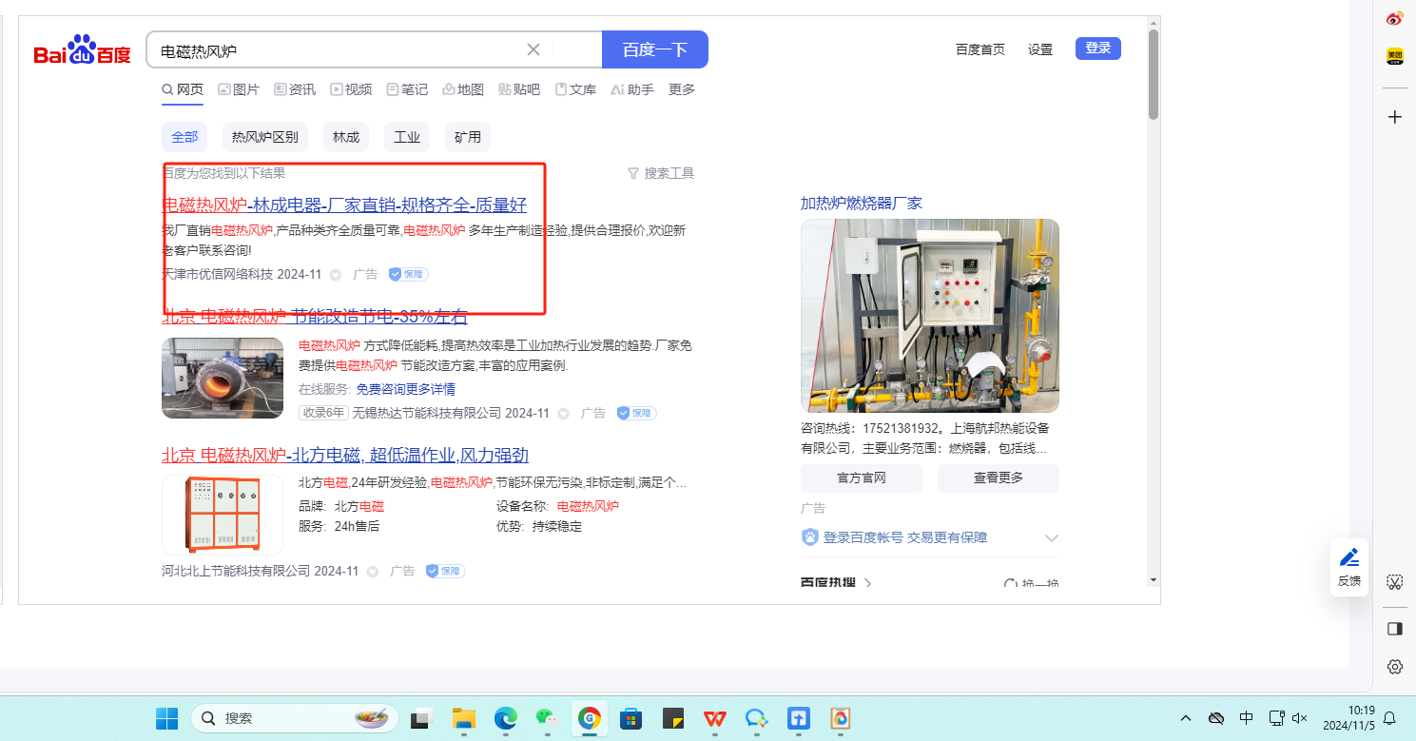Expand the 登录百度帐号 chevron
1416x741 pixels.
tap(1051, 538)
